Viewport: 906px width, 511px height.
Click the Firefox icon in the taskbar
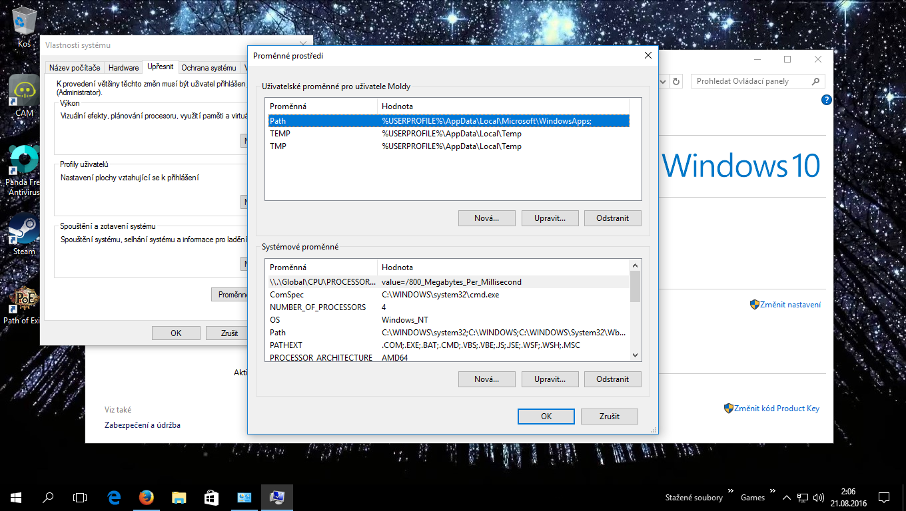point(147,497)
